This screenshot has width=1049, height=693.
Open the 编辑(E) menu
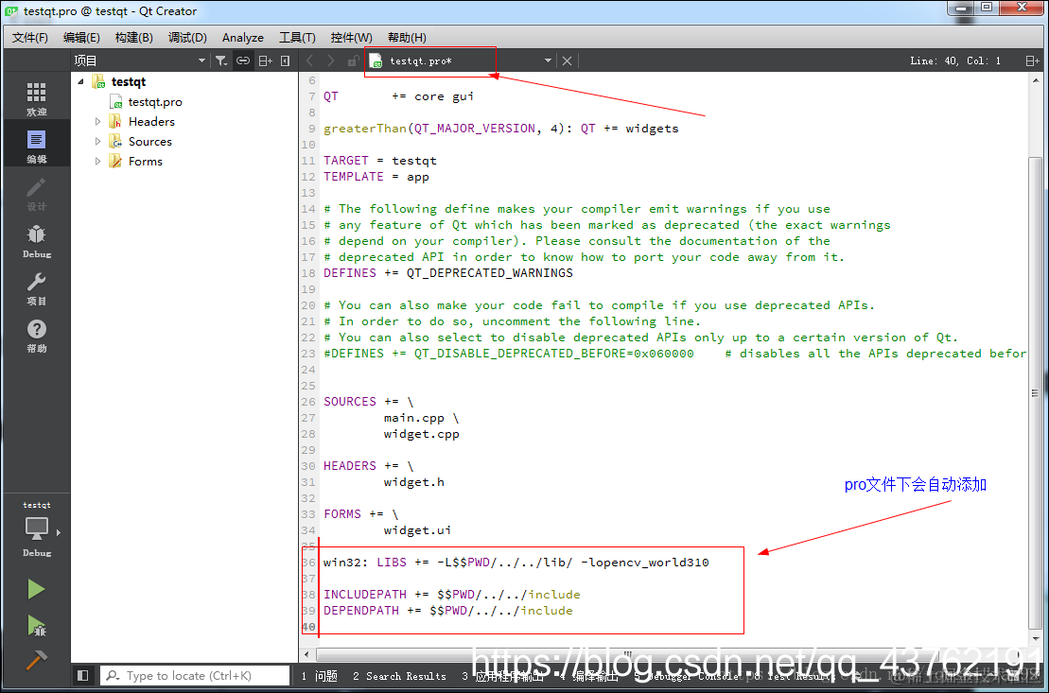[81, 38]
